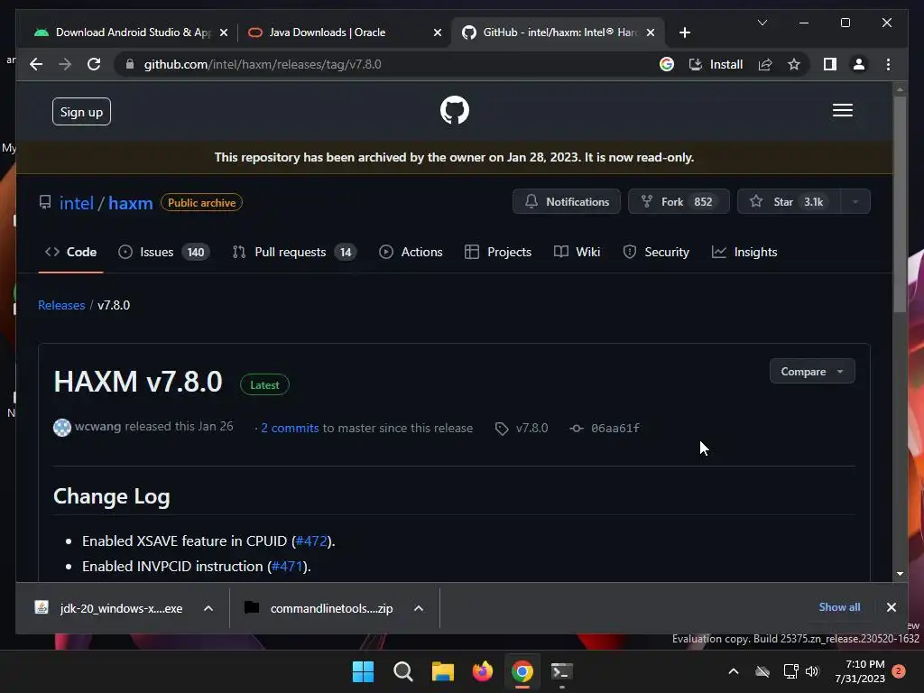Close the GitHub haxm tab

651,32
